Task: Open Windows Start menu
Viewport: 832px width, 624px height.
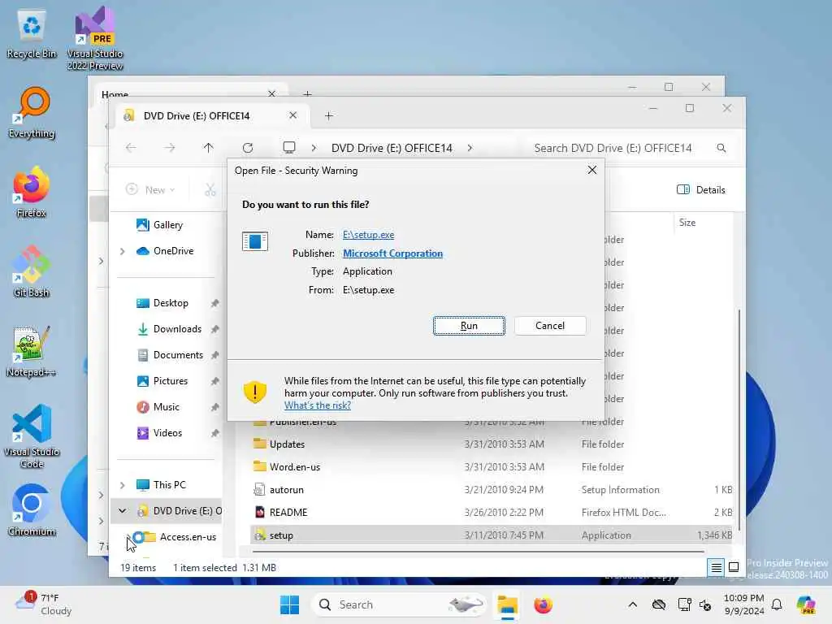Action: tap(290, 604)
